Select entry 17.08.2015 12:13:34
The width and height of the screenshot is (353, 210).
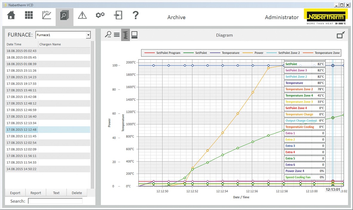pyautogui.click(x=48, y=123)
